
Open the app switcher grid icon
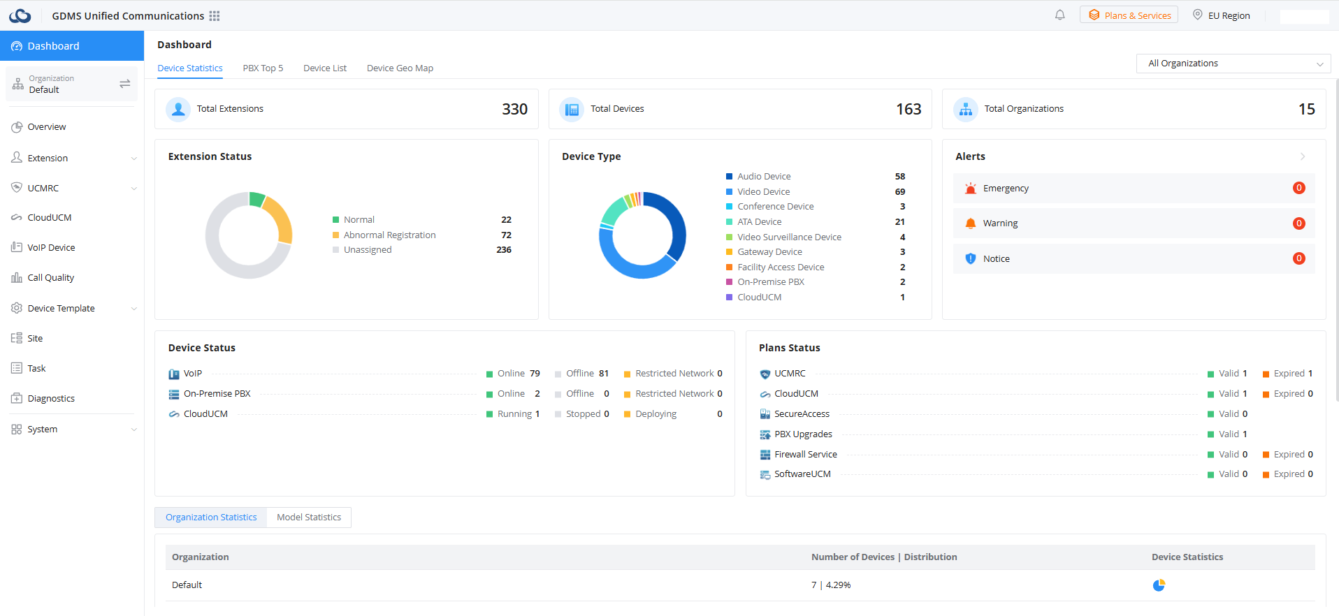click(x=215, y=15)
